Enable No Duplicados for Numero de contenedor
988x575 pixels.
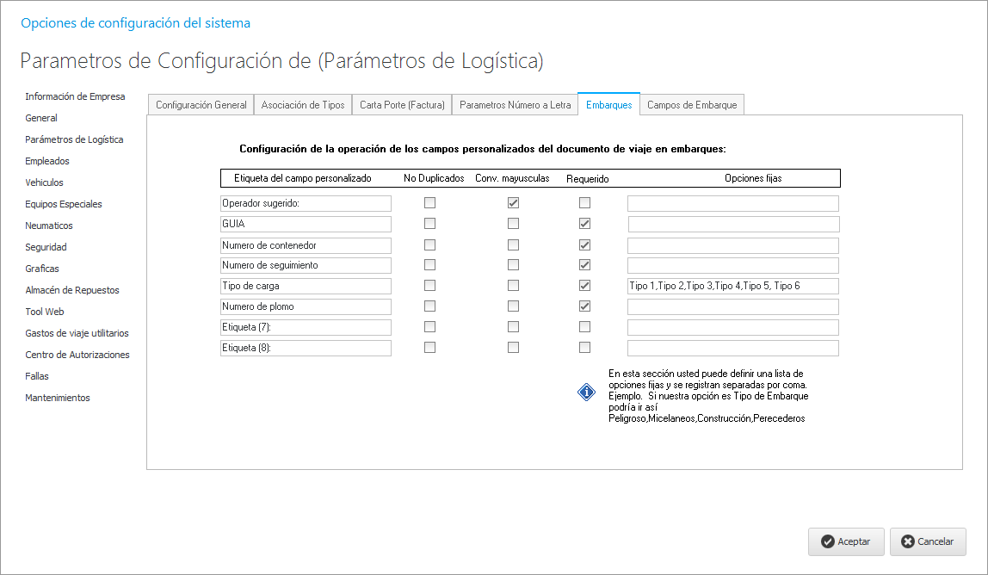click(430, 245)
